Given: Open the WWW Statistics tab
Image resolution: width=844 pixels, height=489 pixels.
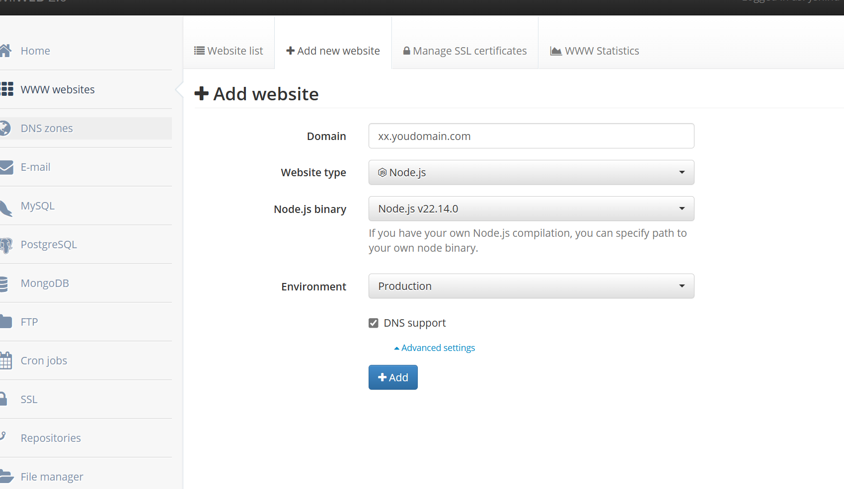Looking at the screenshot, I should click(595, 51).
